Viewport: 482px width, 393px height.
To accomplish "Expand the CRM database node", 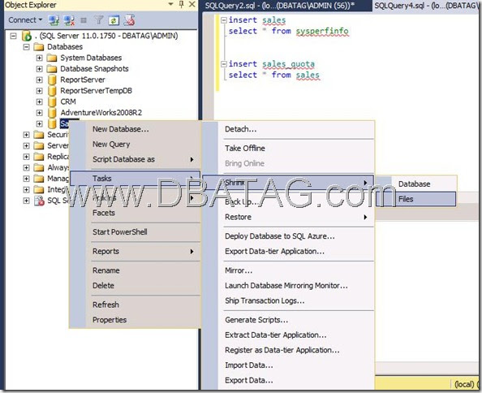I will [39, 101].
